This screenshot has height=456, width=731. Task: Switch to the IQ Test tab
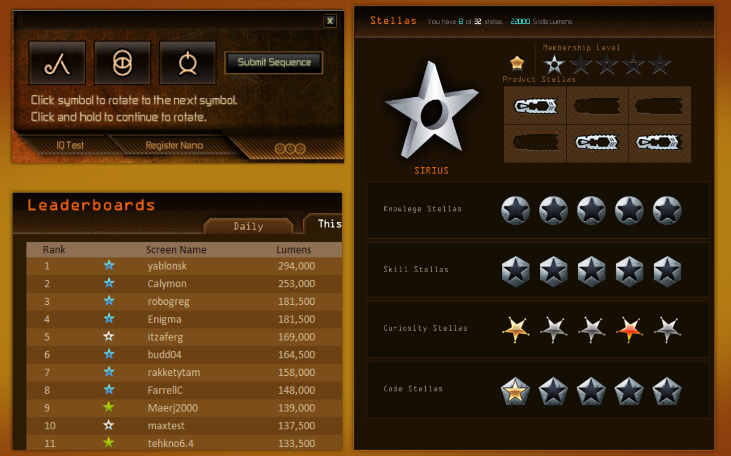click(70, 145)
